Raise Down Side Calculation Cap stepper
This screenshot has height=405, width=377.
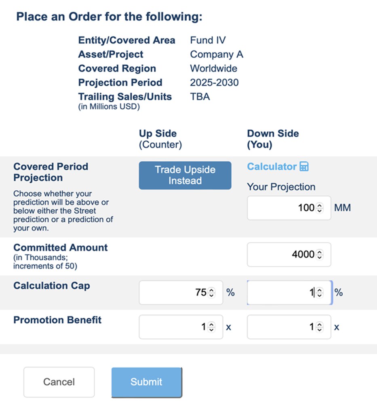pos(320,290)
